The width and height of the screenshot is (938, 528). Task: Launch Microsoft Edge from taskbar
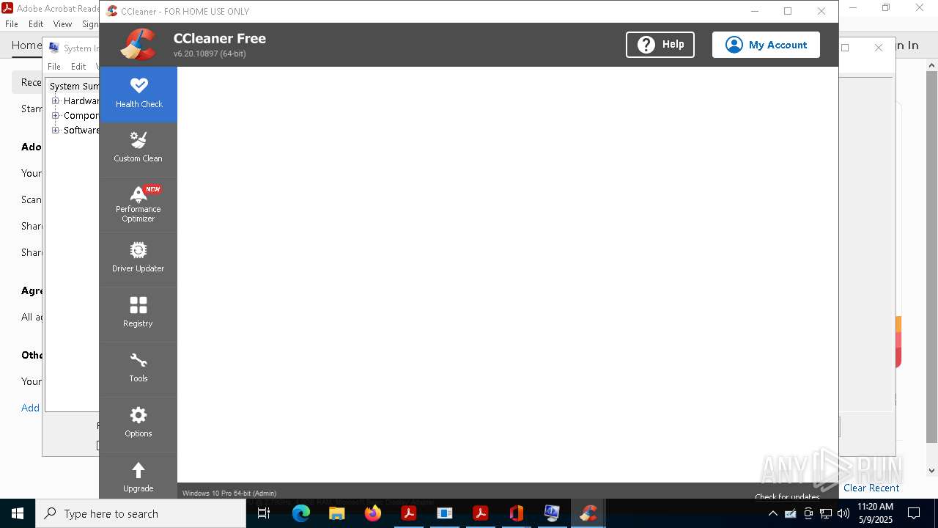(x=301, y=513)
